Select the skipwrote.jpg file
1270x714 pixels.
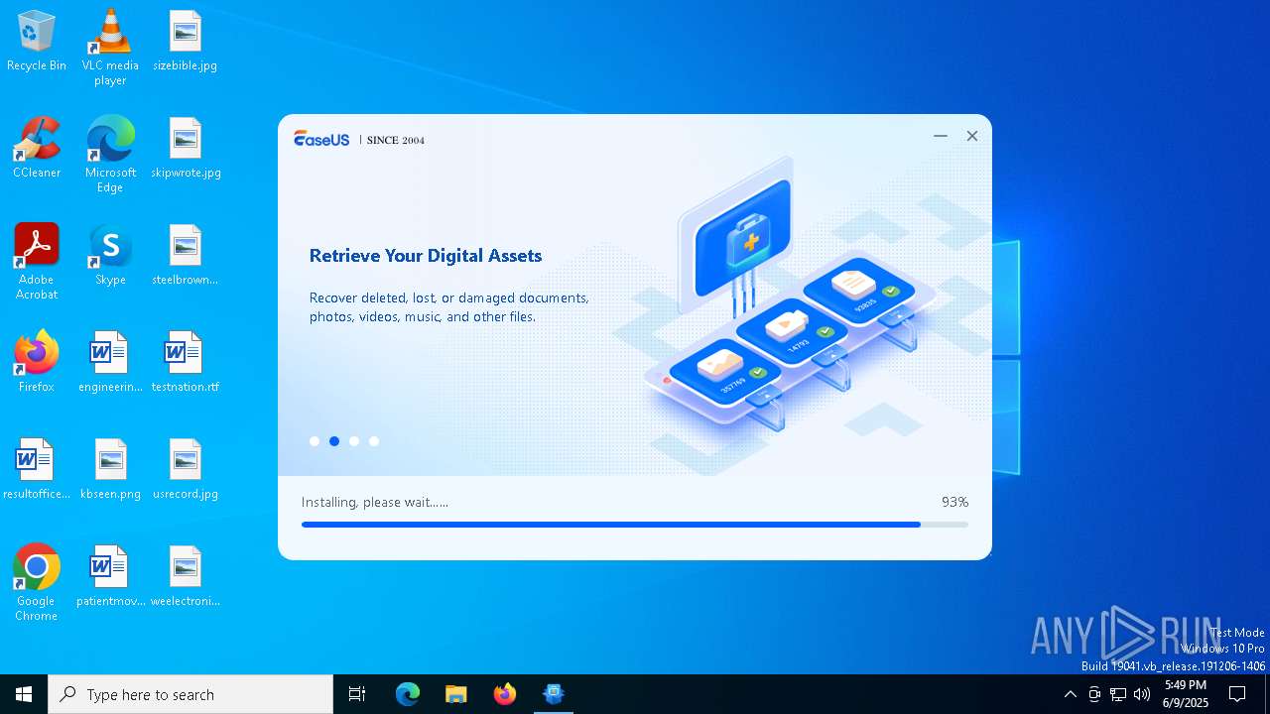(186, 148)
